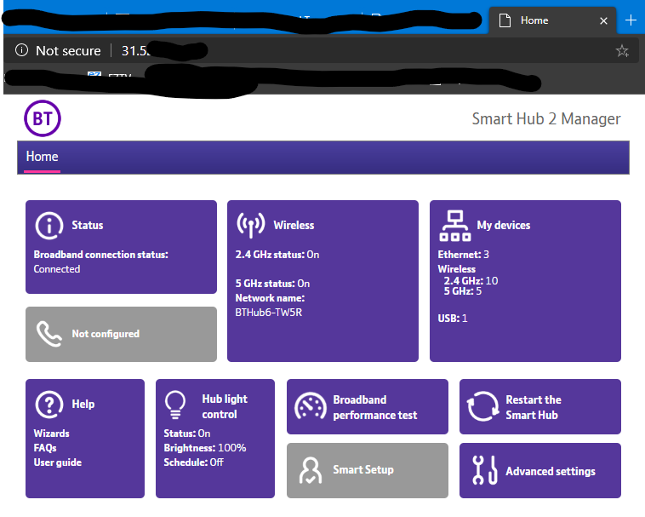Select the Home browser tab
Viewport: 645px width, 517px height.
(x=552, y=20)
